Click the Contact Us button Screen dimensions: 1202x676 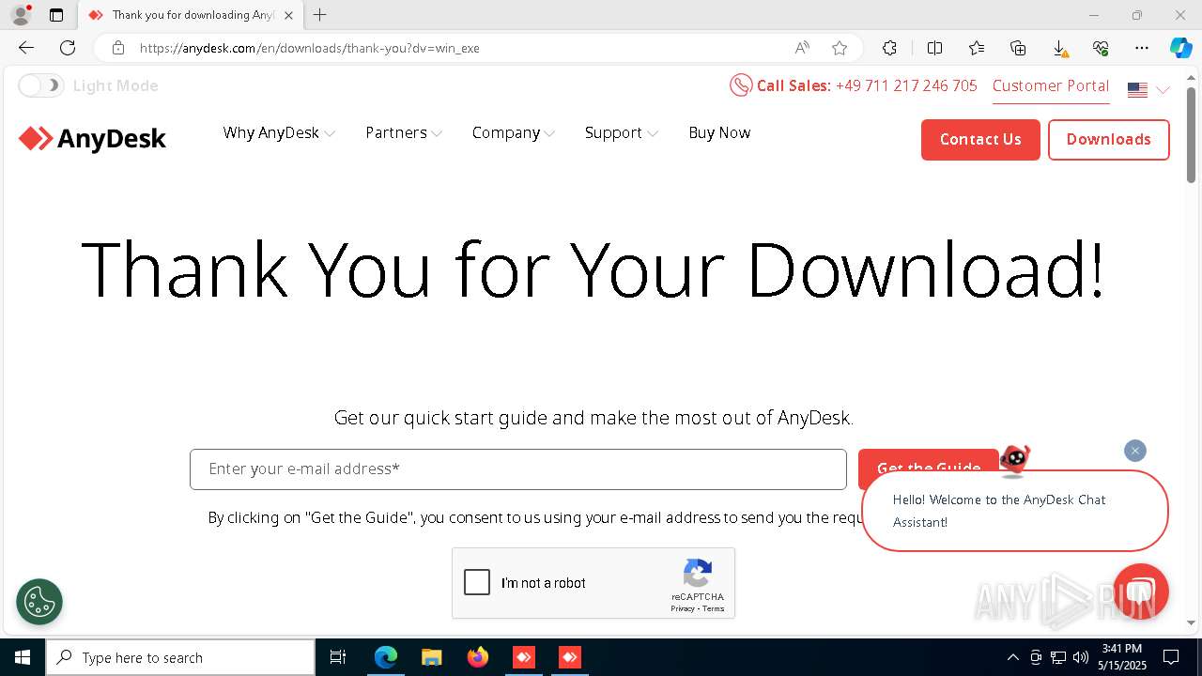point(980,139)
